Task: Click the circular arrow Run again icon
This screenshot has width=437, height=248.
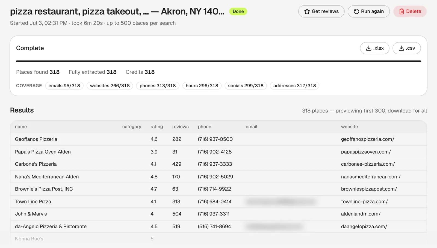Action: (x=356, y=11)
